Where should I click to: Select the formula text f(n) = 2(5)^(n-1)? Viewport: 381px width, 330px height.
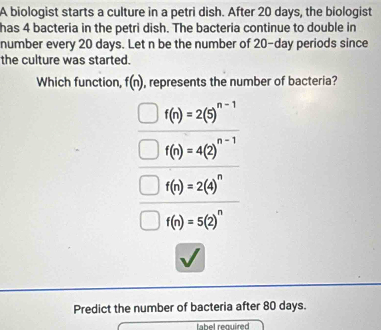tap(200, 113)
